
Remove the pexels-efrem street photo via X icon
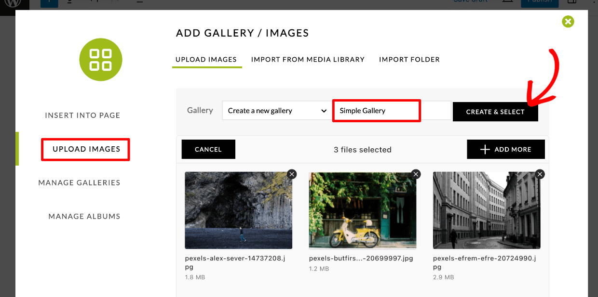pos(540,174)
